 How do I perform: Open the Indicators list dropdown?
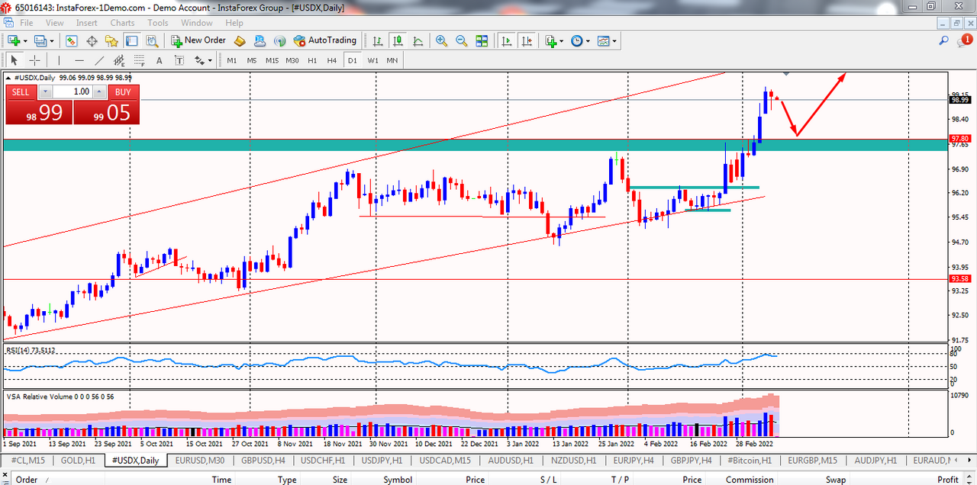pyautogui.click(x=554, y=40)
